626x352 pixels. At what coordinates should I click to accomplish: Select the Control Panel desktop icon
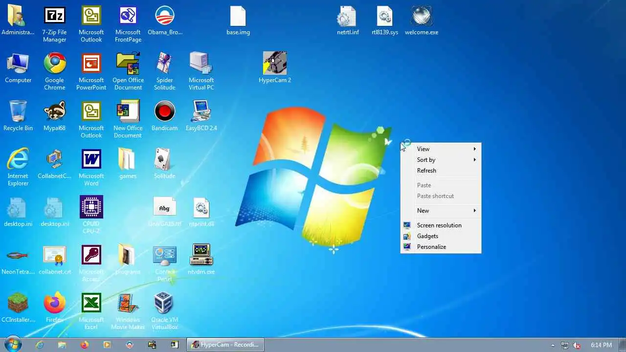pyautogui.click(x=165, y=263)
